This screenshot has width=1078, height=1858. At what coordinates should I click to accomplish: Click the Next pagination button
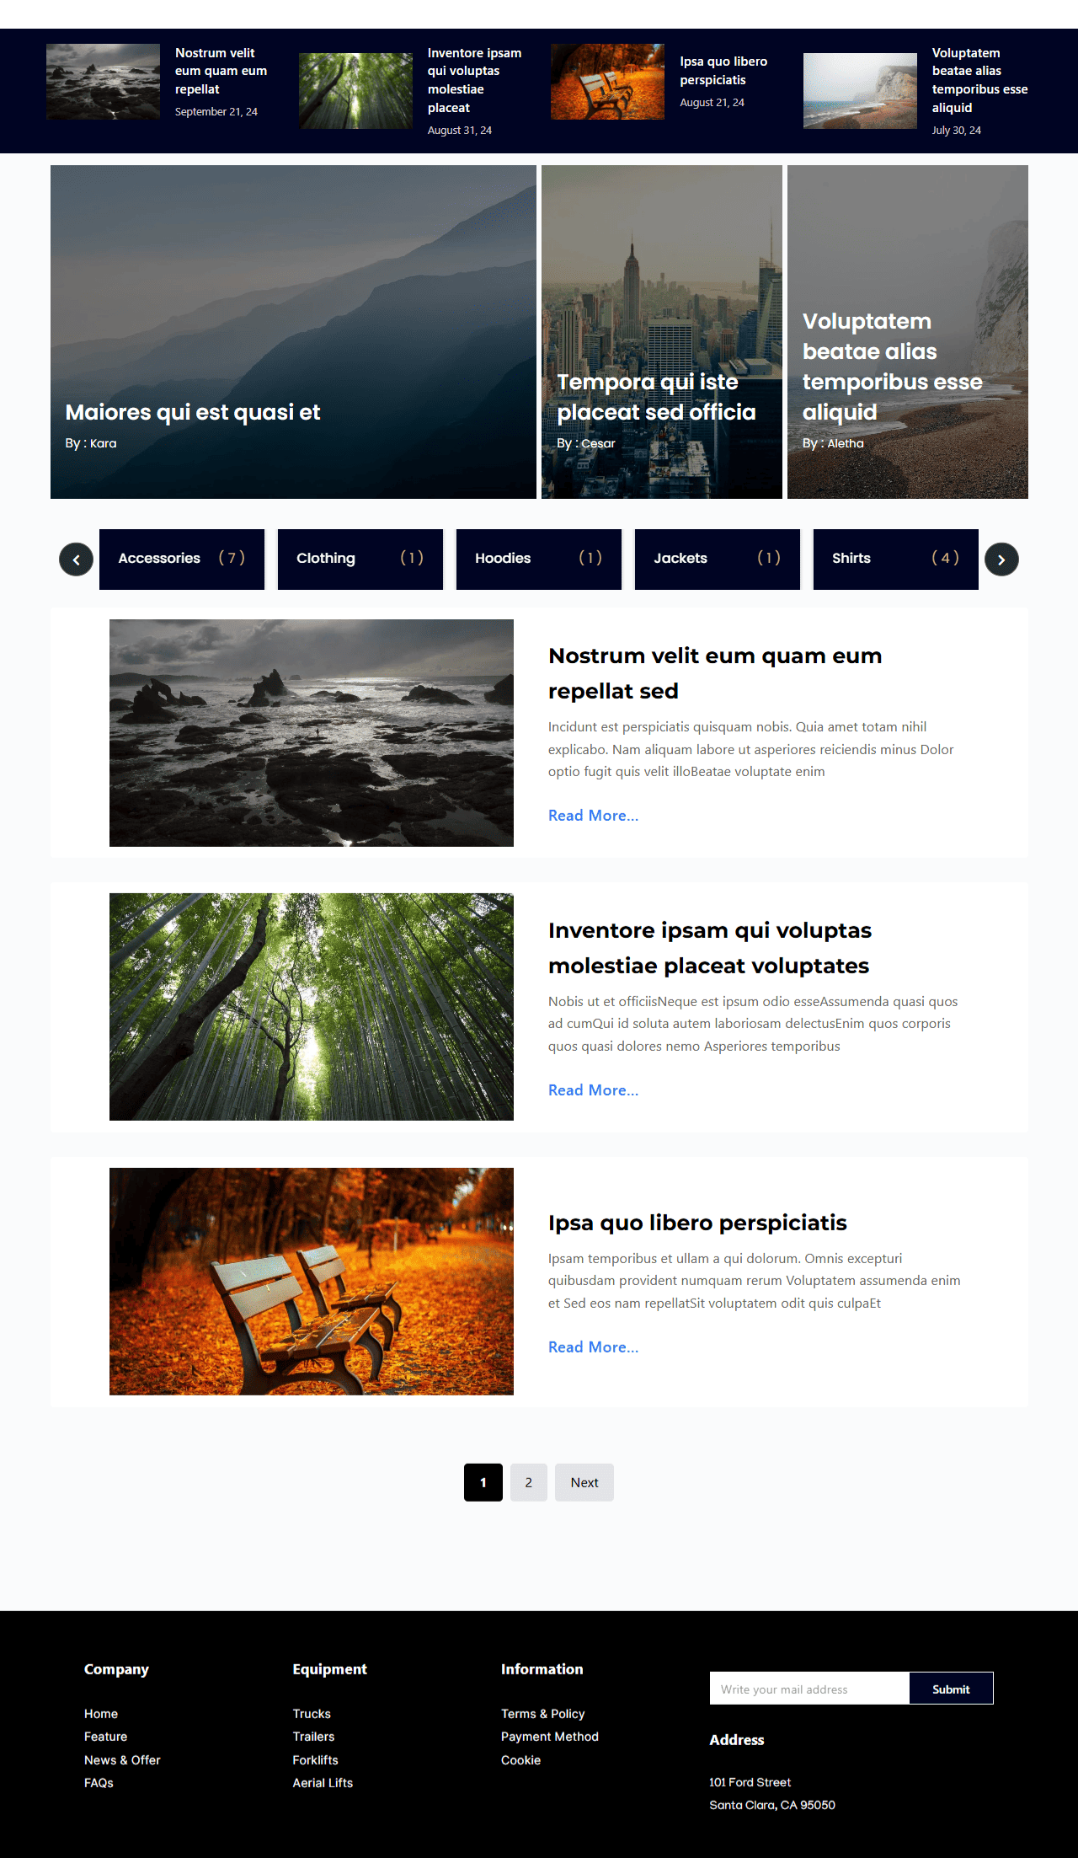[x=584, y=1482]
